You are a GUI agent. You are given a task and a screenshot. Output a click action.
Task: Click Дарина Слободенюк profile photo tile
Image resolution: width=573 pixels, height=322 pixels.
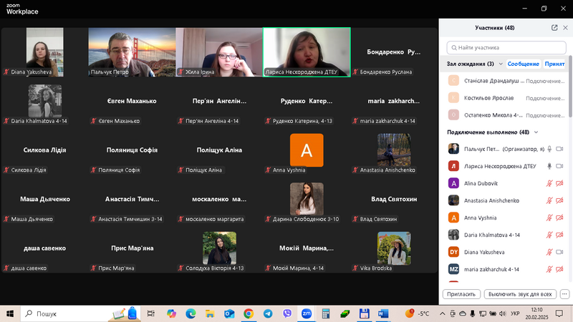307,199
